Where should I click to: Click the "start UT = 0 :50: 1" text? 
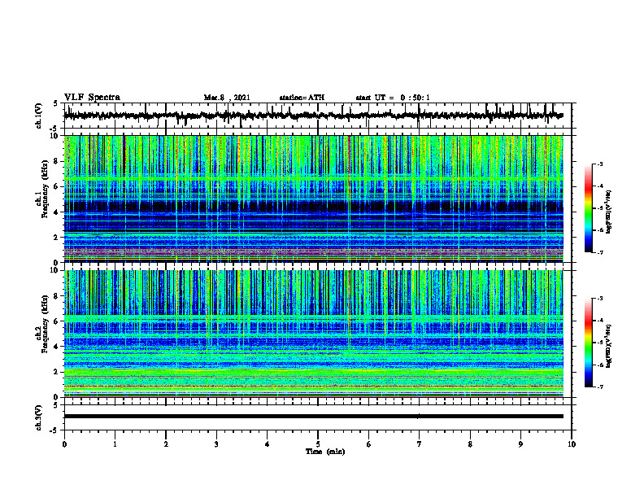click(x=393, y=98)
